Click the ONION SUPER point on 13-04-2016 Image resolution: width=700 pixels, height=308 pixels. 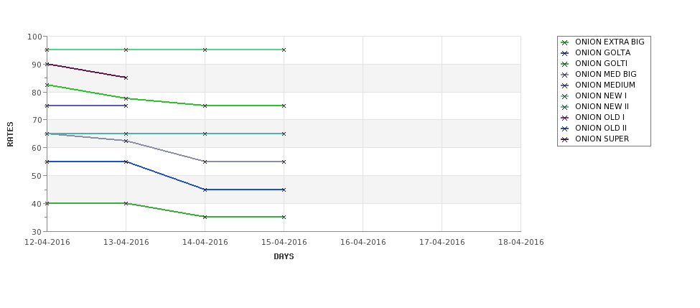pyautogui.click(x=126, y=78)
